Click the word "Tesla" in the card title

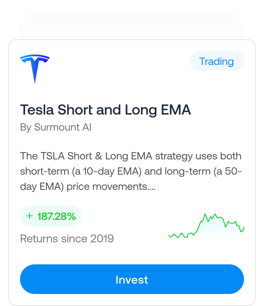[37, 110]
